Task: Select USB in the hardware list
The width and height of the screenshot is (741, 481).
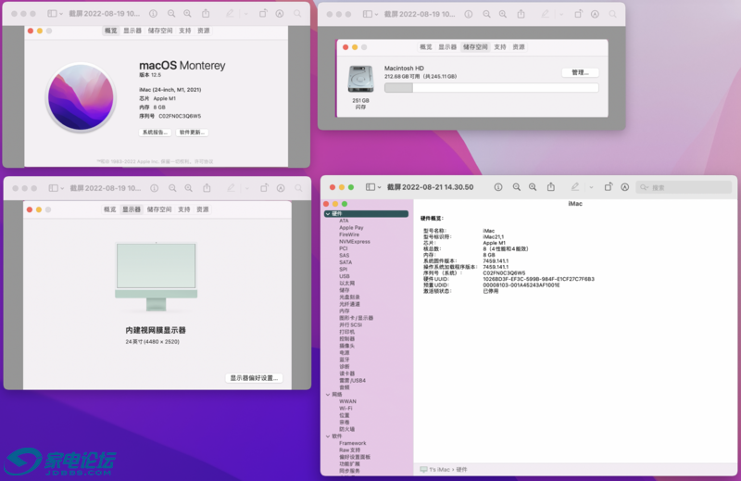Action: [x=344, y=276]
